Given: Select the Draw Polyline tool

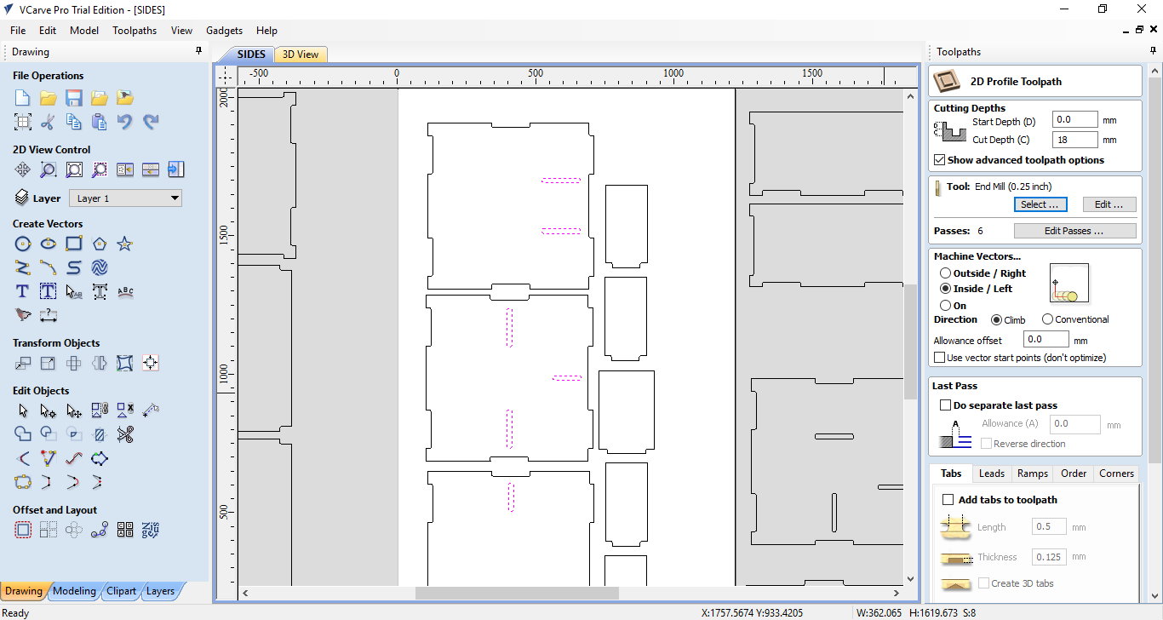Looking at the screenshot, I should [x=23, y=267].
